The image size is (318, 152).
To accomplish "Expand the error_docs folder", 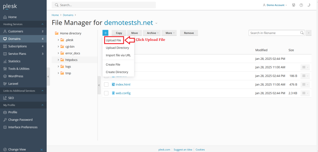I will click(58, 53).
